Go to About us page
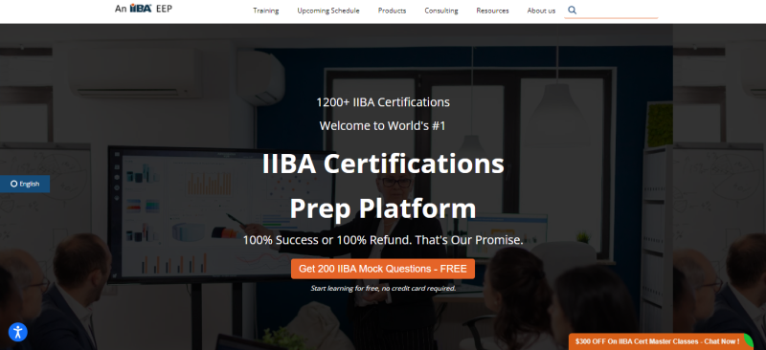 541,11
